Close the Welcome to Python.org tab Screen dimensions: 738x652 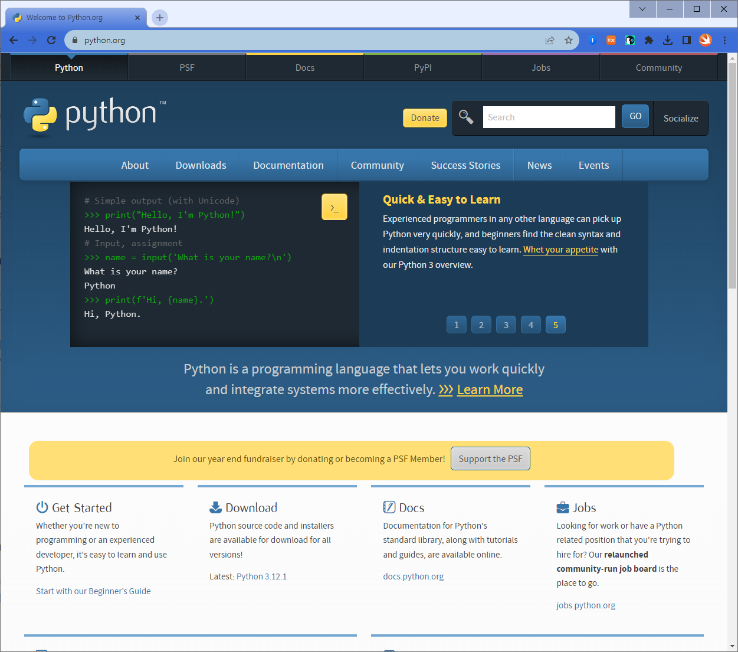pyautogui.click(x=137, y=18)
